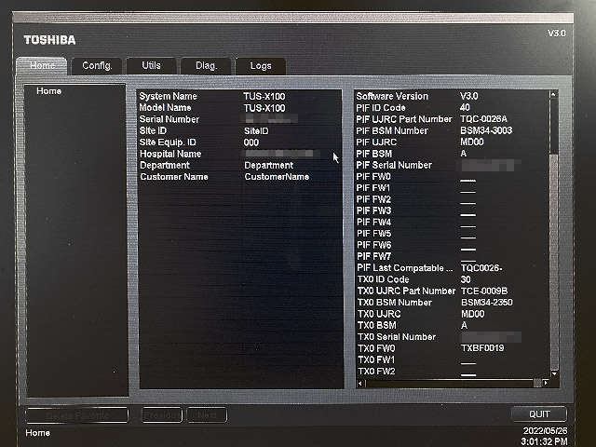Select the Hospital Name row
Image resolution: width=596 pixels, height=447 pixels.
240,154
